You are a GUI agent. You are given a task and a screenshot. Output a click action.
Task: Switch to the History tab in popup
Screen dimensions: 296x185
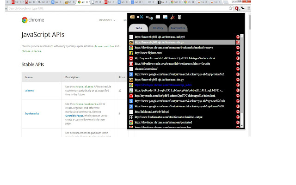pos(158,28)
